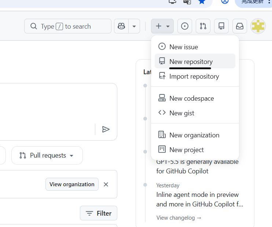Screen dimensions: 272x227
Task: Choose New codespace from the menu
Action: (195, 98)
